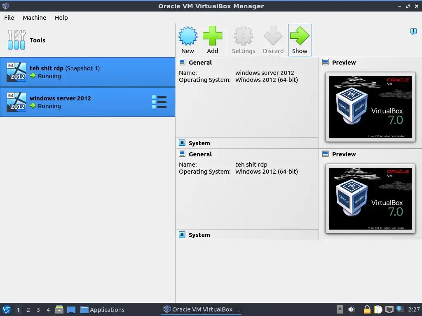Switch to workspace 3 in taskbar
This screenshot has height=316, width=422.
click(38, 310)
